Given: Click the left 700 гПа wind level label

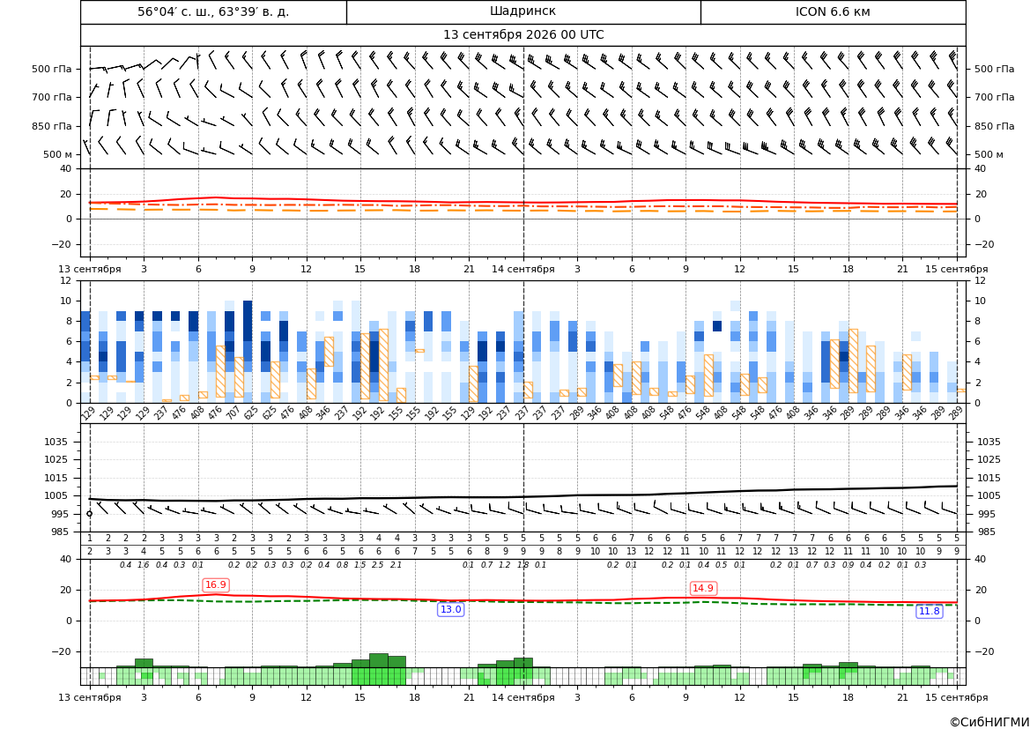Looking at the screenshot, I should pos(52,97).
